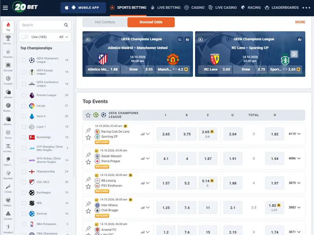This screenshot has height=235, width=314.
Task: Open stats icon for RB Leipzig match
Action: [x=142, y=183]
